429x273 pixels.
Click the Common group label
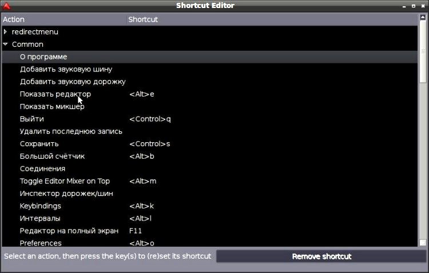click(x=27, y=45)
